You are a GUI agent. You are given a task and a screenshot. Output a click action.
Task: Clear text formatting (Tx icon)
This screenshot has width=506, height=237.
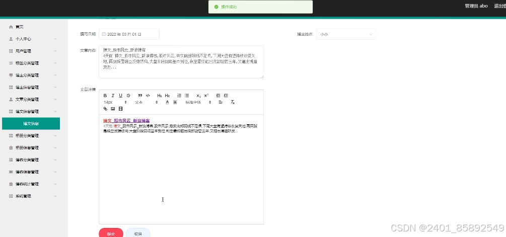click(233, 102)
